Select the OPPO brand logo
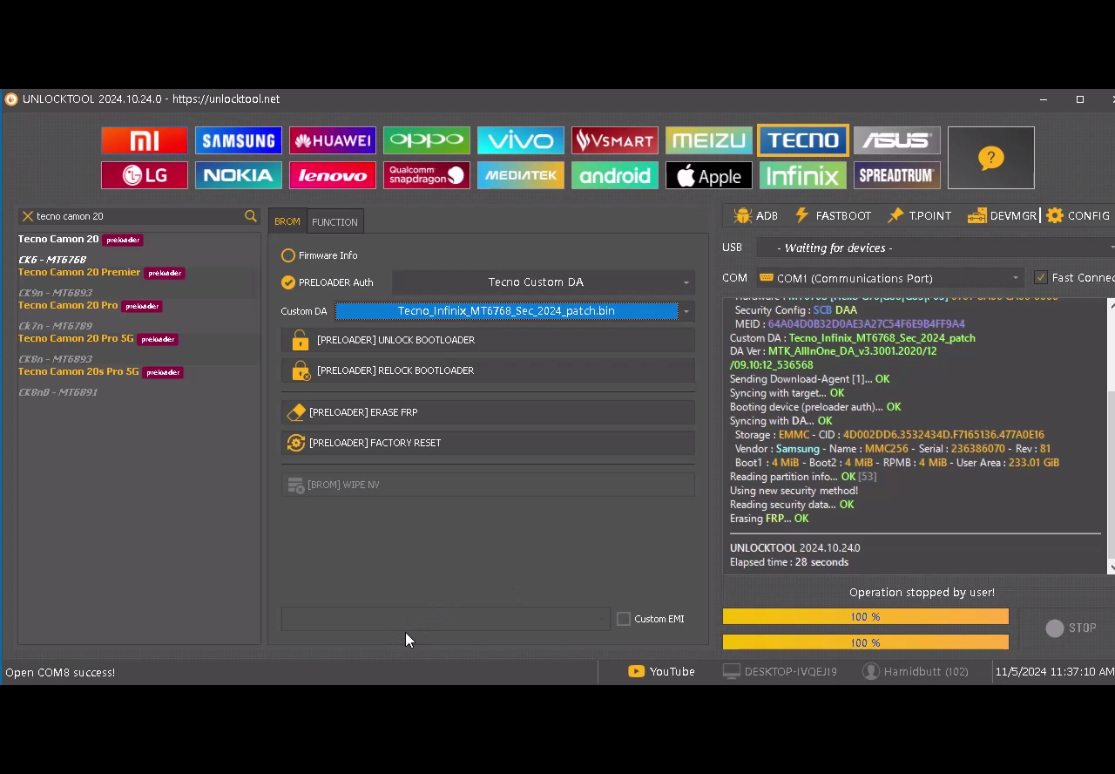1115x774 pixels. [x=426, y=140]
